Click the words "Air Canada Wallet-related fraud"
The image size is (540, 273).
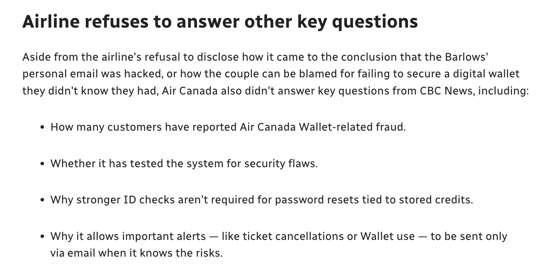[x=323, y=127]
